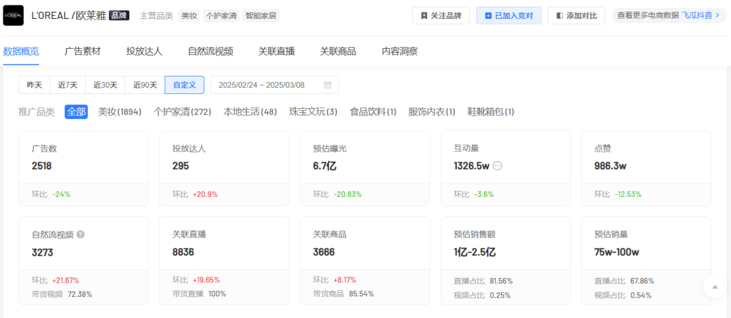Click the 直播占比 81.56% text
The width and height of the screenshot is (731, 318).
483,281
